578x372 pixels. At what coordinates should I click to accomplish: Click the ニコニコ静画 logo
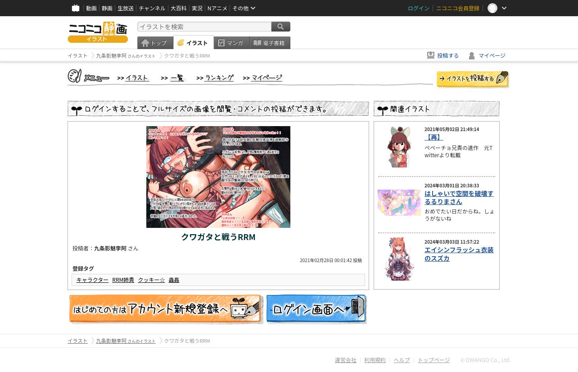tap(98, 32)
